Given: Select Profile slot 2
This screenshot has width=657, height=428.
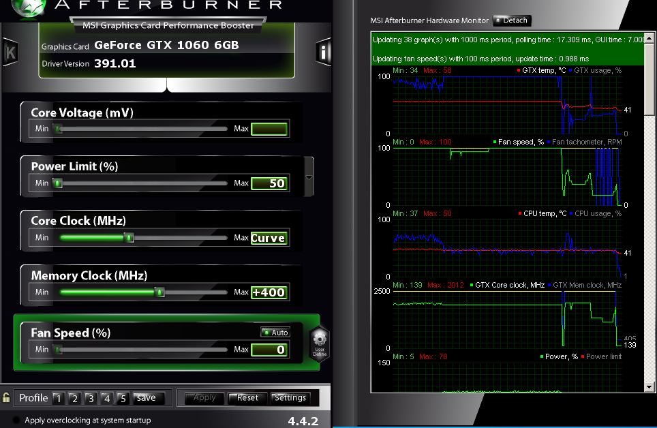Looking at the screenshot, I should point(74,398).
